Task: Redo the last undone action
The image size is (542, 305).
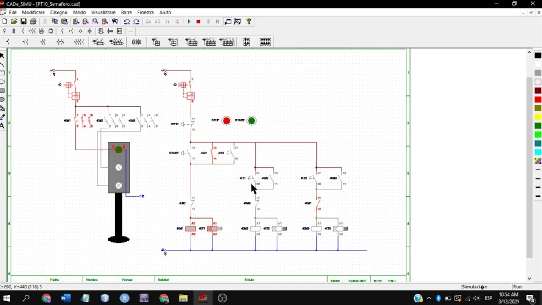Action: (136, 22)
